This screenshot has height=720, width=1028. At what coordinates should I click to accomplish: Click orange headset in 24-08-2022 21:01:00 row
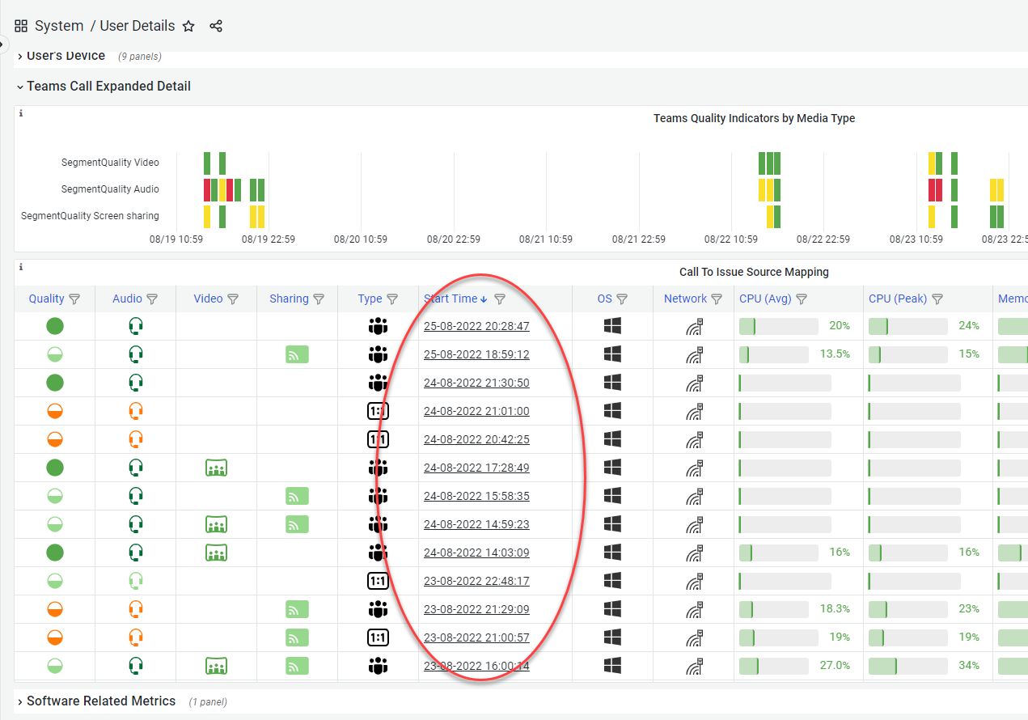point(136,411)
